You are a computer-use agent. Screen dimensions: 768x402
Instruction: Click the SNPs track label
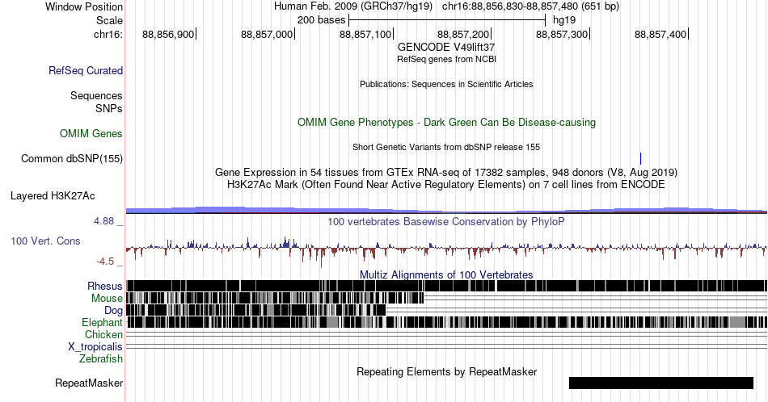click(109, 108)
